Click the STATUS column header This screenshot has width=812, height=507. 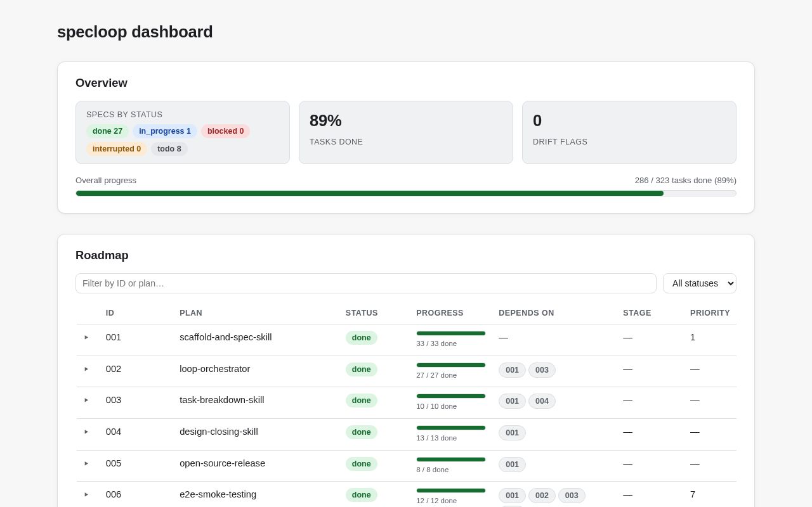pos(362,313)
